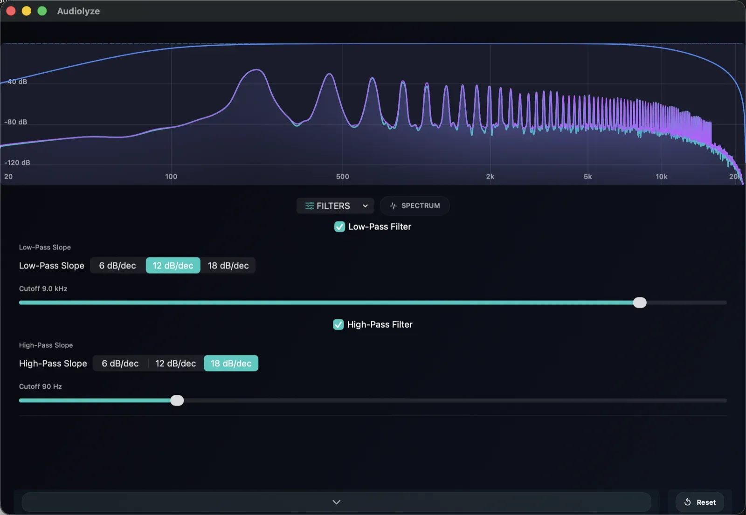Click the waveform icon next to SPECTRUM

(x=393, y=206)
